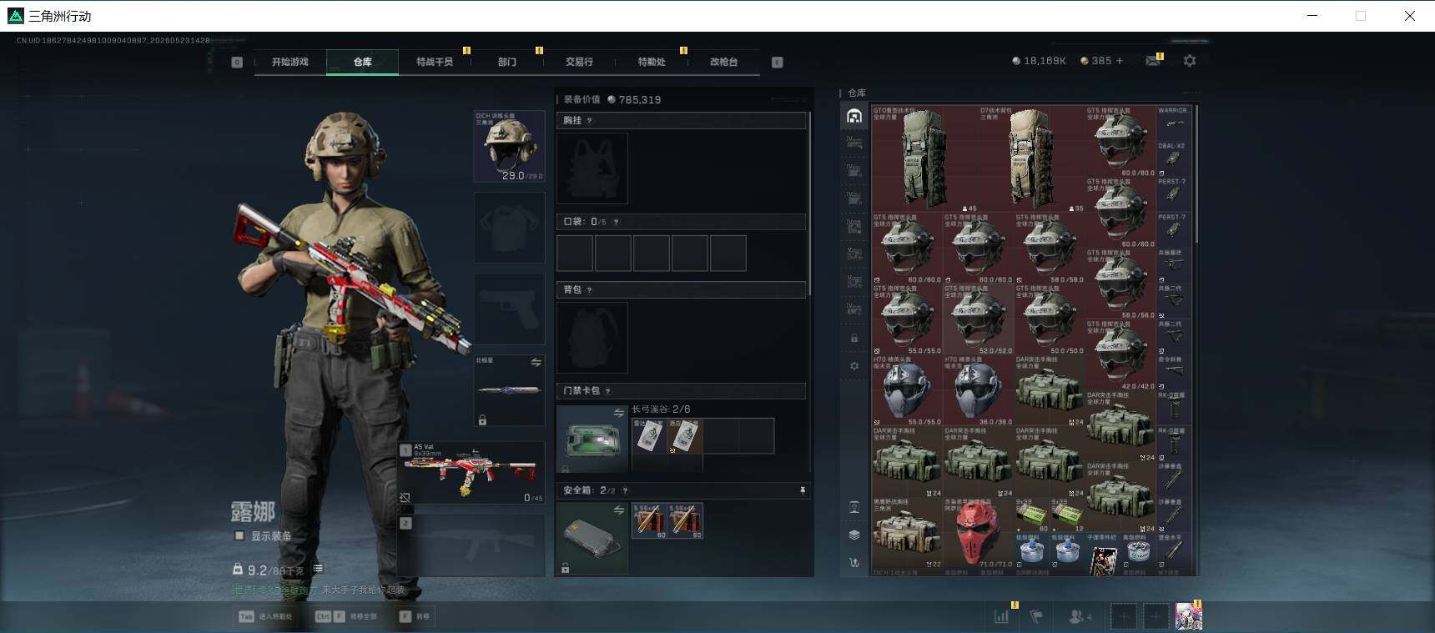
Task: Open the 特勤处 tab
Action: pyautogui.click(x=652, y=62)
